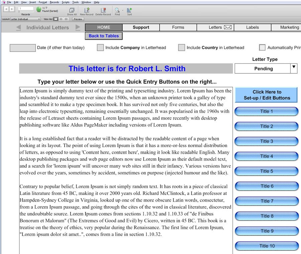The image size is (301, 254).
Task: Click the Title 9 quick entry button
Action: click(267, 231)
